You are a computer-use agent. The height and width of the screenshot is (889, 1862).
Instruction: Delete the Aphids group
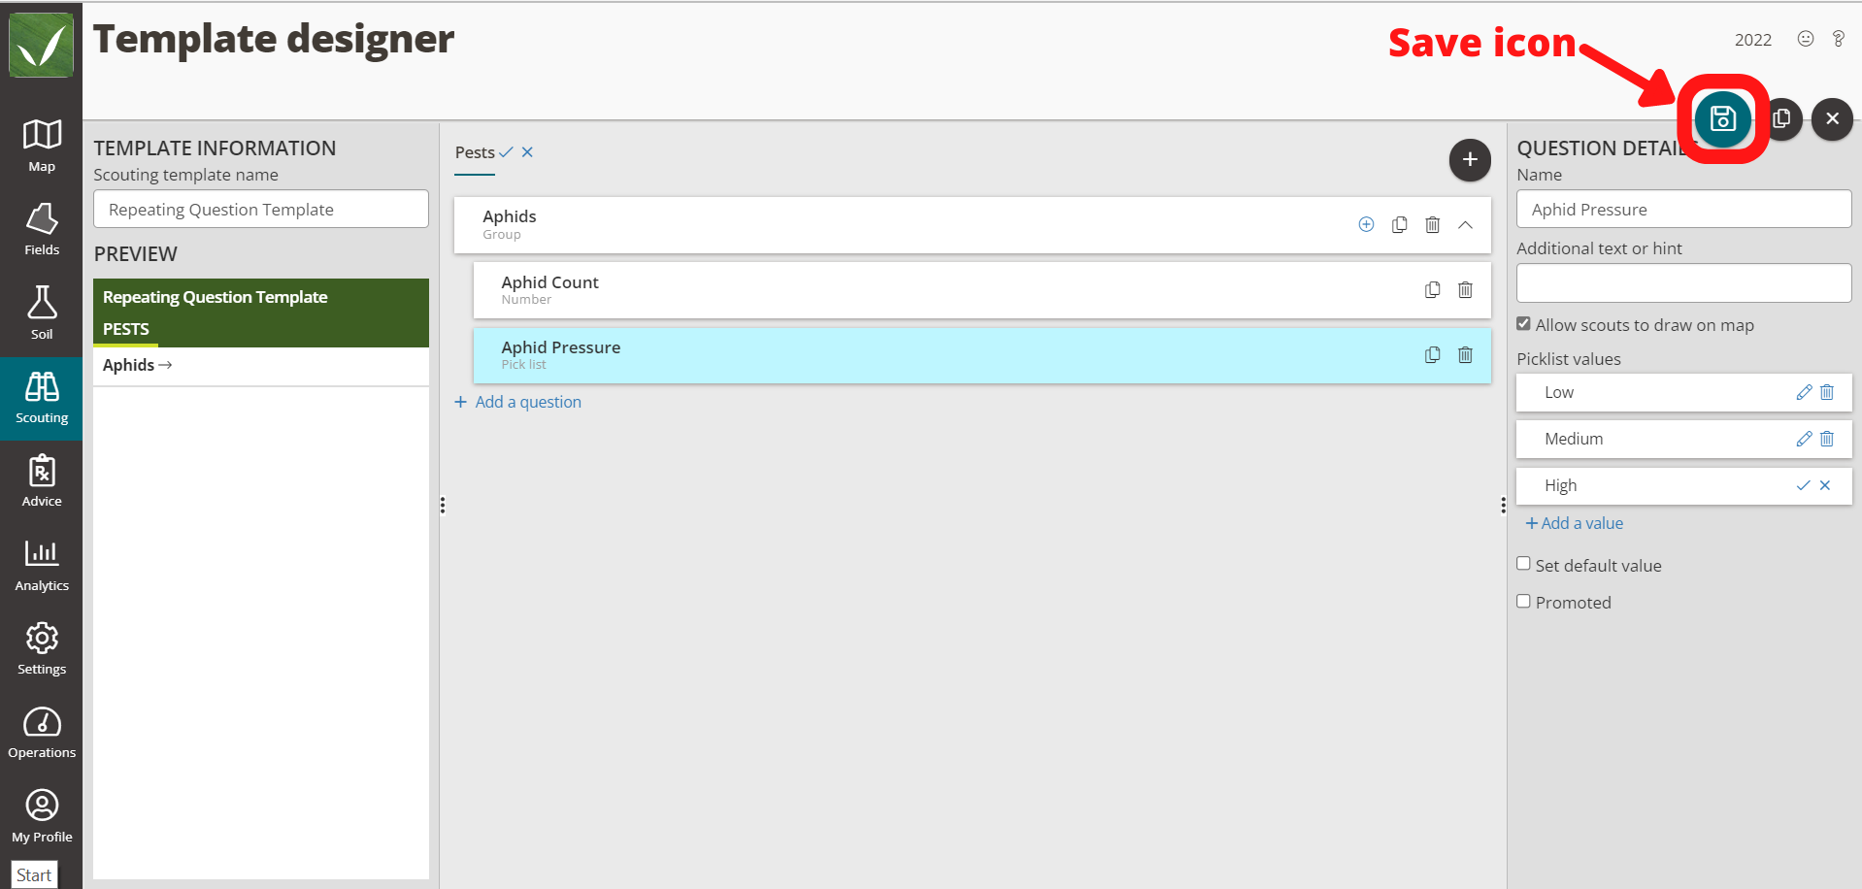coord(1432,224)
